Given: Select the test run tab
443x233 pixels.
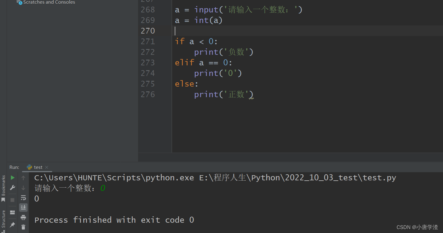Looking at the screenshot, I should (x=38, y=167).
